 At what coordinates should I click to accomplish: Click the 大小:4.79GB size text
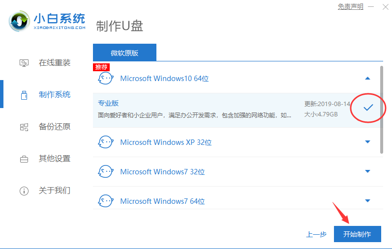[x=321, y=114]
